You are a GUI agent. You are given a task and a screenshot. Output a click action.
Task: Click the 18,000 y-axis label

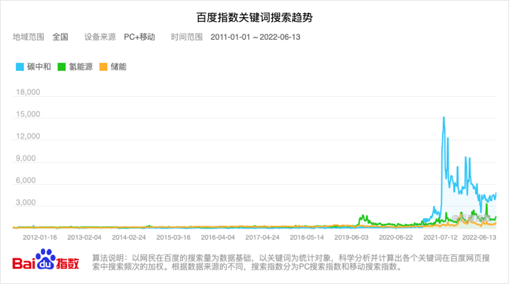tap(28, 92)
